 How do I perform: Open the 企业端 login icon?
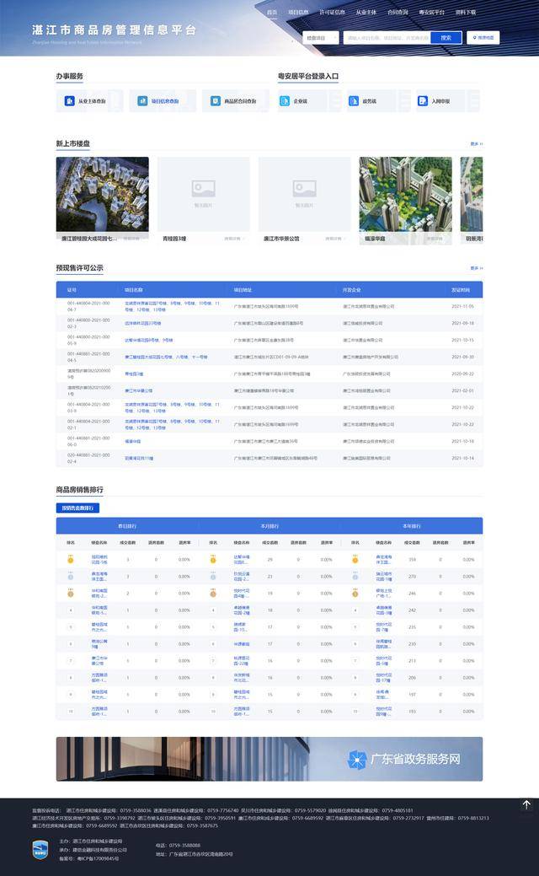point(285,101)
